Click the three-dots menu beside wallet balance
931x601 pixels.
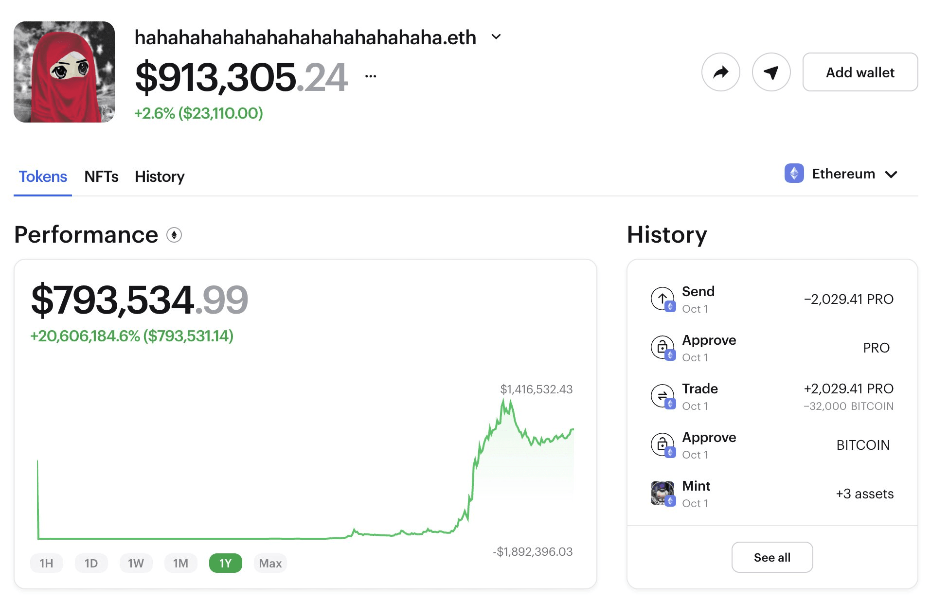[371, 76]
